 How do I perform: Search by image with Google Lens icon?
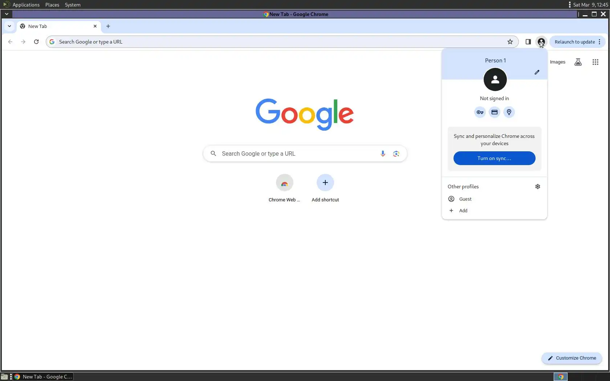pyautogui.click(x=396, y=153)
